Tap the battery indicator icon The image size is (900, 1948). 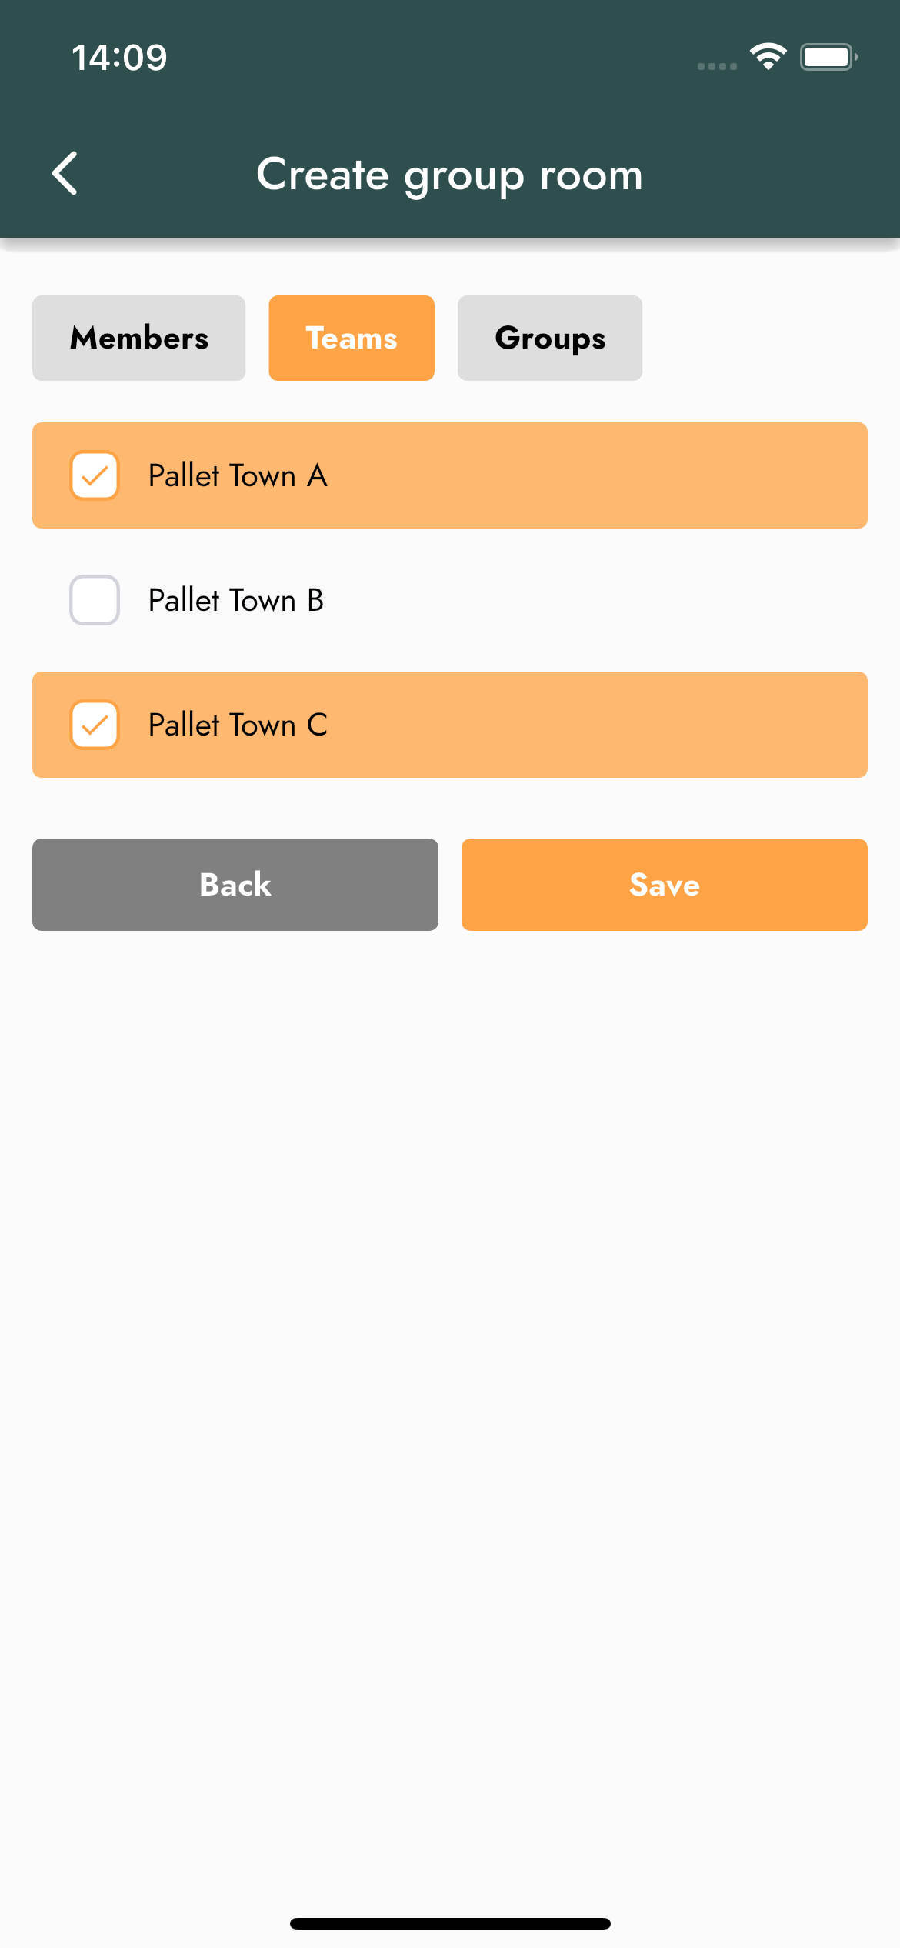[828, 57]
